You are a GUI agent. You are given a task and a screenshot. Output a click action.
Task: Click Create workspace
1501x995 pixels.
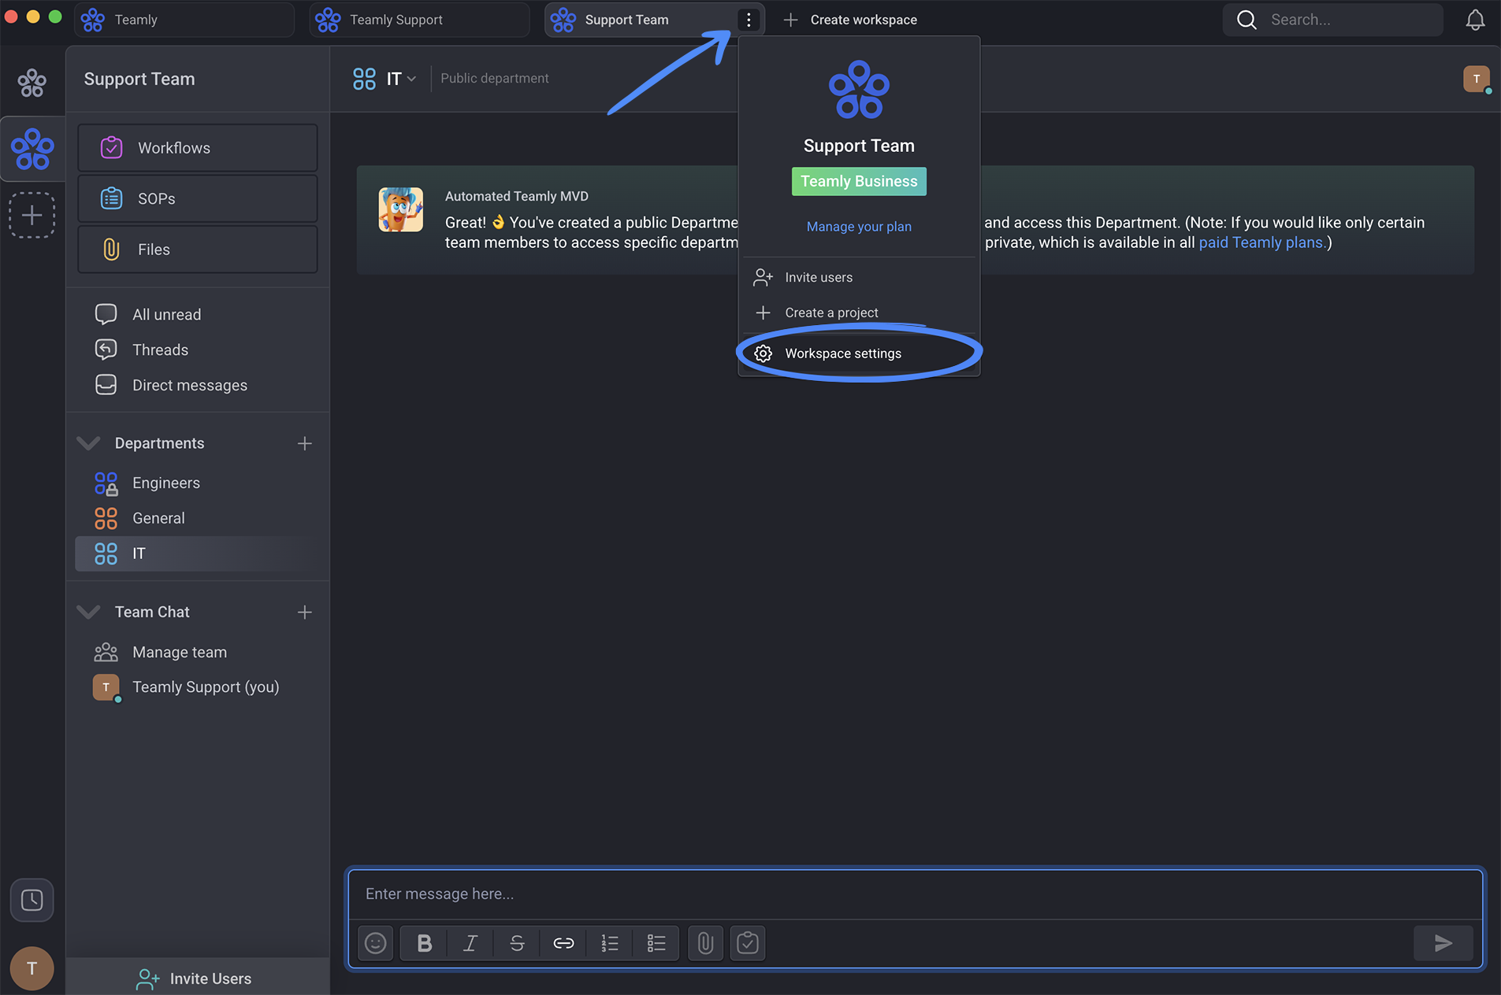(851, 20)
